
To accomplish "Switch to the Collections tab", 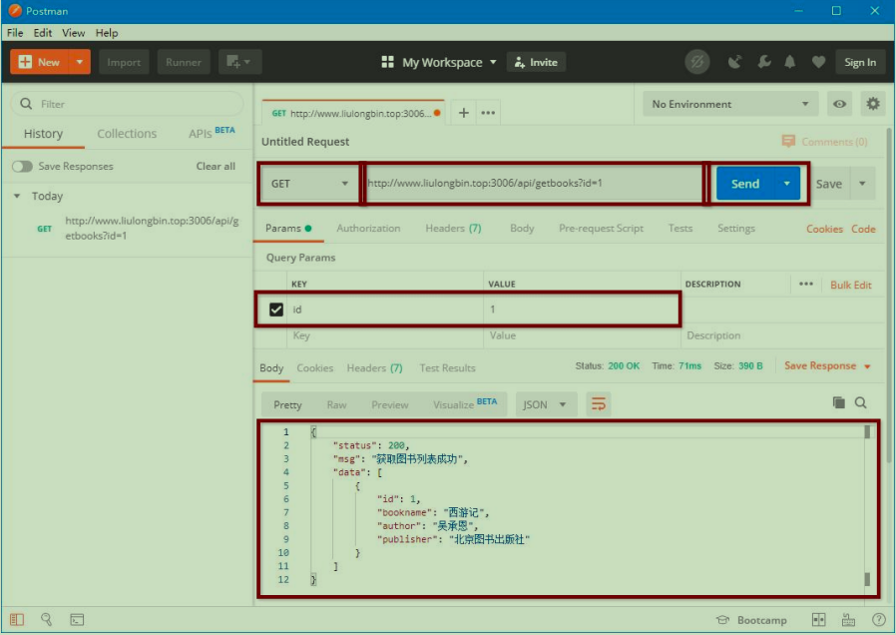I will 127,134.
